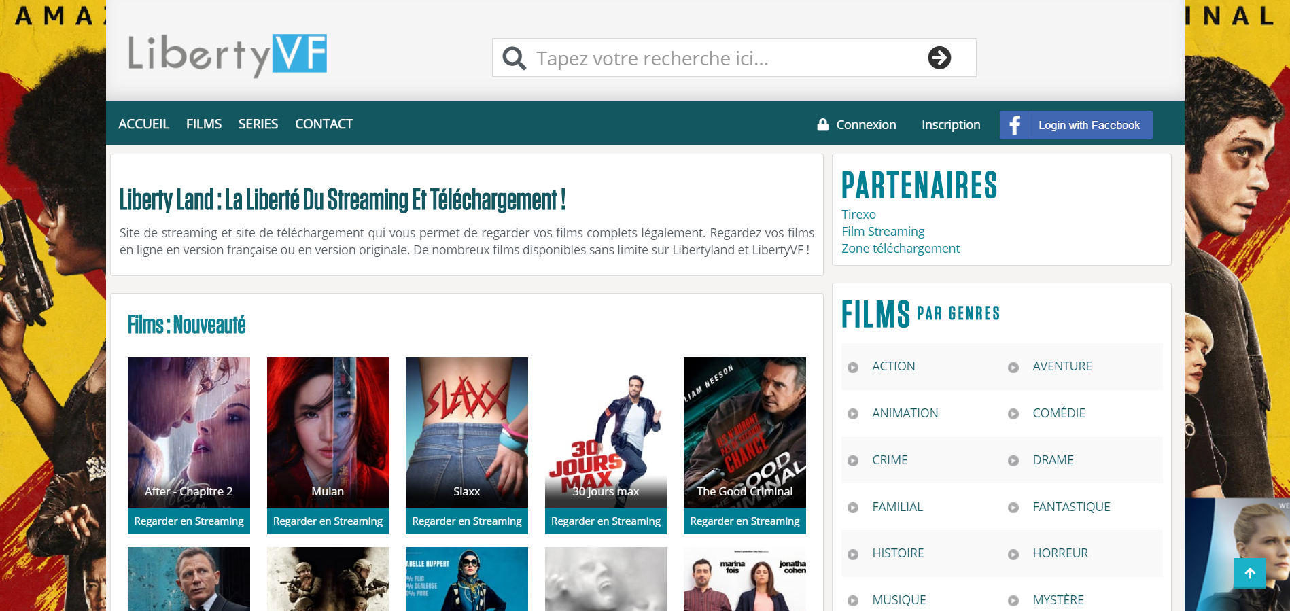
Task: Click the lock icon beside Connexion
Action: (822, 124)
